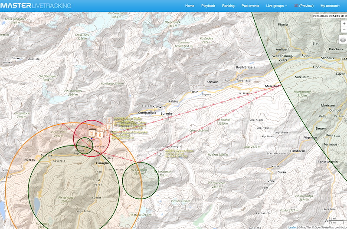Show Past events

click(x=250, y=6)
